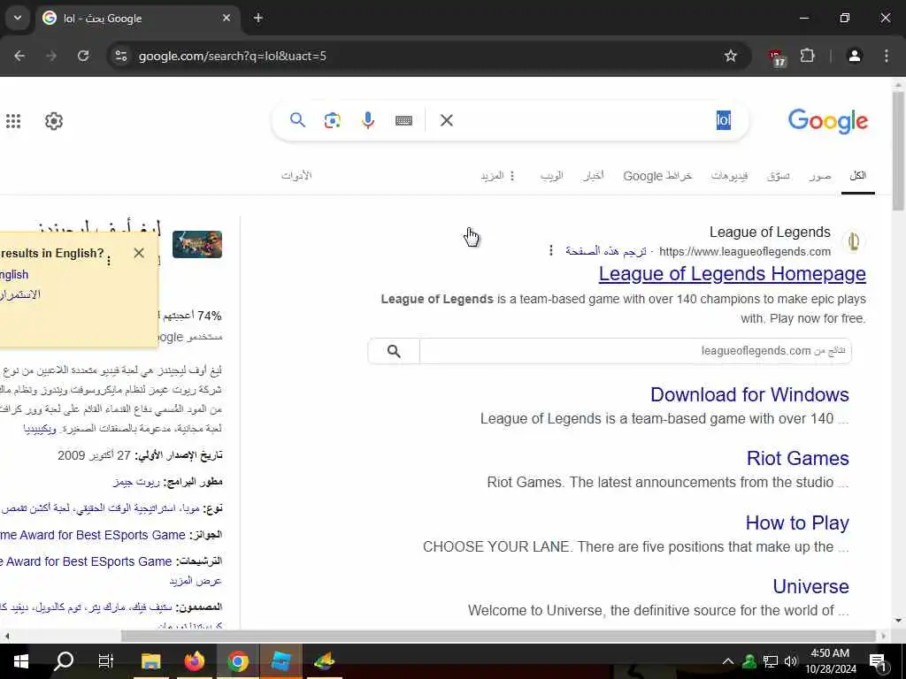
Task: Switch to the 'الويب' (Web) tab
Action: (x=551, y=176)
